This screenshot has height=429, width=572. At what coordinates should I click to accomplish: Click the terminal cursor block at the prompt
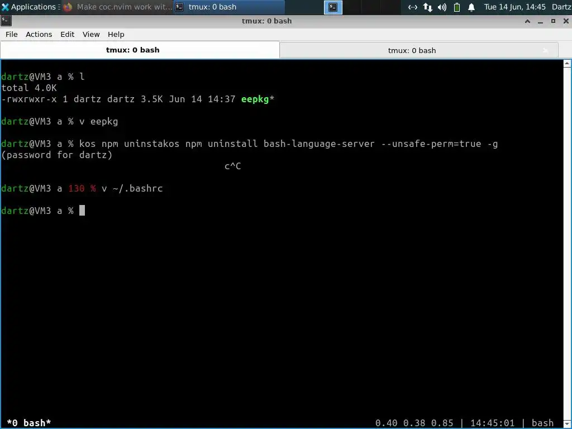point(82,211)
